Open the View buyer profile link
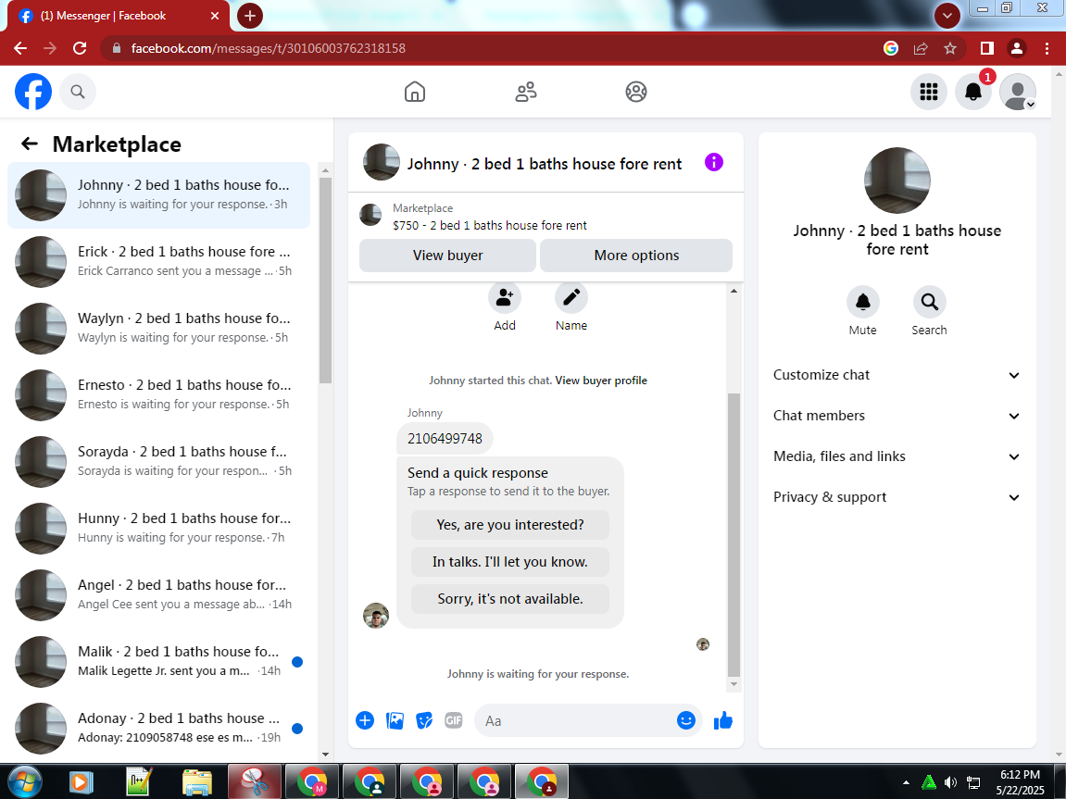The image size is (1066, 799). [x=601, y=381]
